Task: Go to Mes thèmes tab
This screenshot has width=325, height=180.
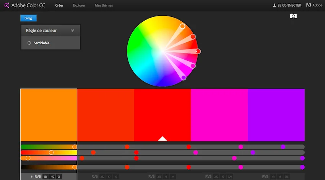Action: pos(104,5)
